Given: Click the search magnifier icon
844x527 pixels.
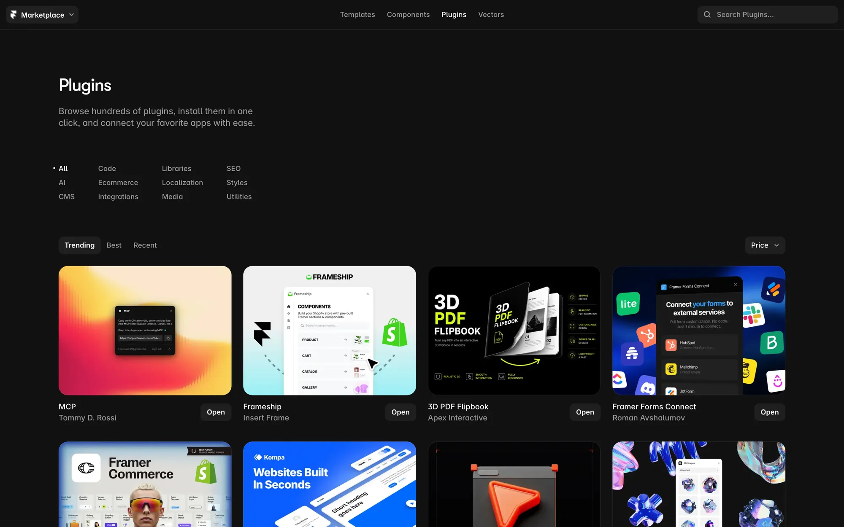Looking at the screenshot, I should [x=707, y=15].
